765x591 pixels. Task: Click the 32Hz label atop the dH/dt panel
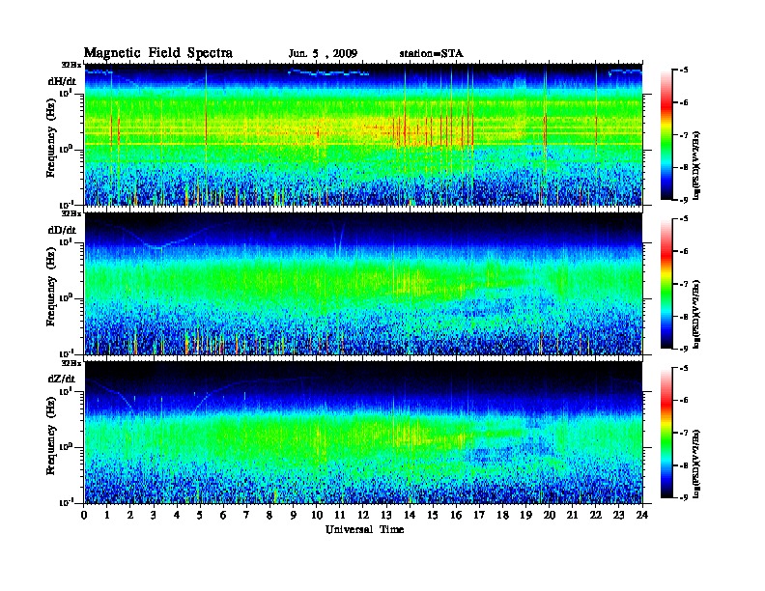[71, 65]
